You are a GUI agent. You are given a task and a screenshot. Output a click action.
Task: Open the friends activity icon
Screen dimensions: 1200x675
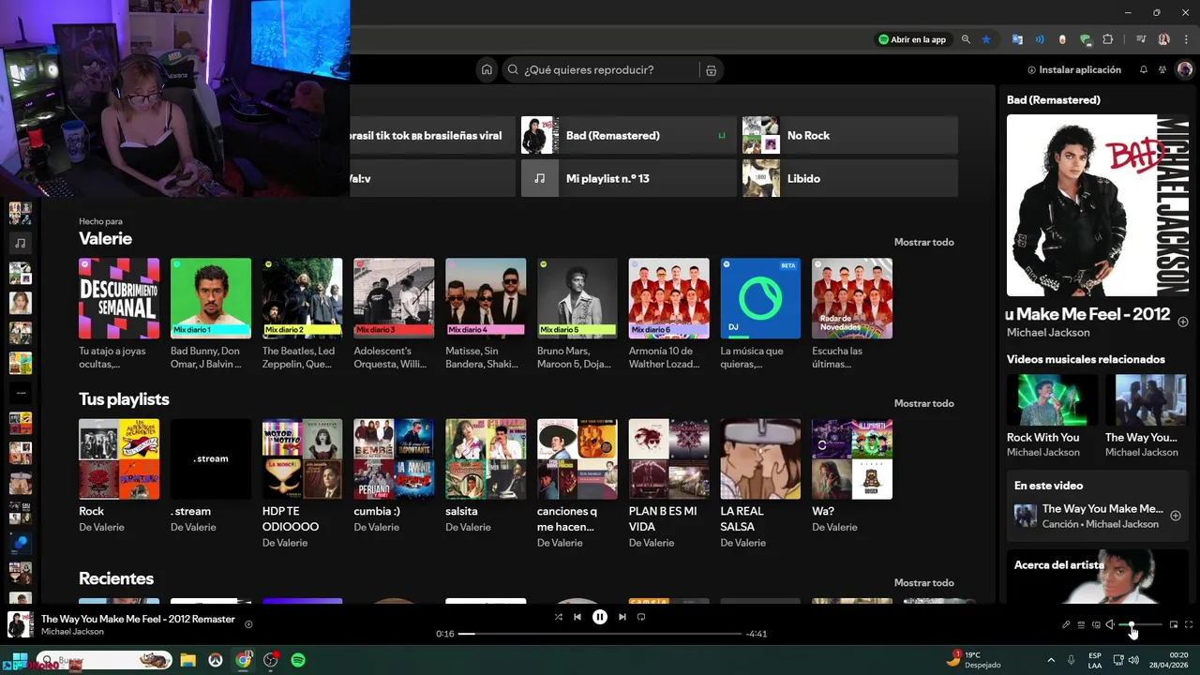1162,70
